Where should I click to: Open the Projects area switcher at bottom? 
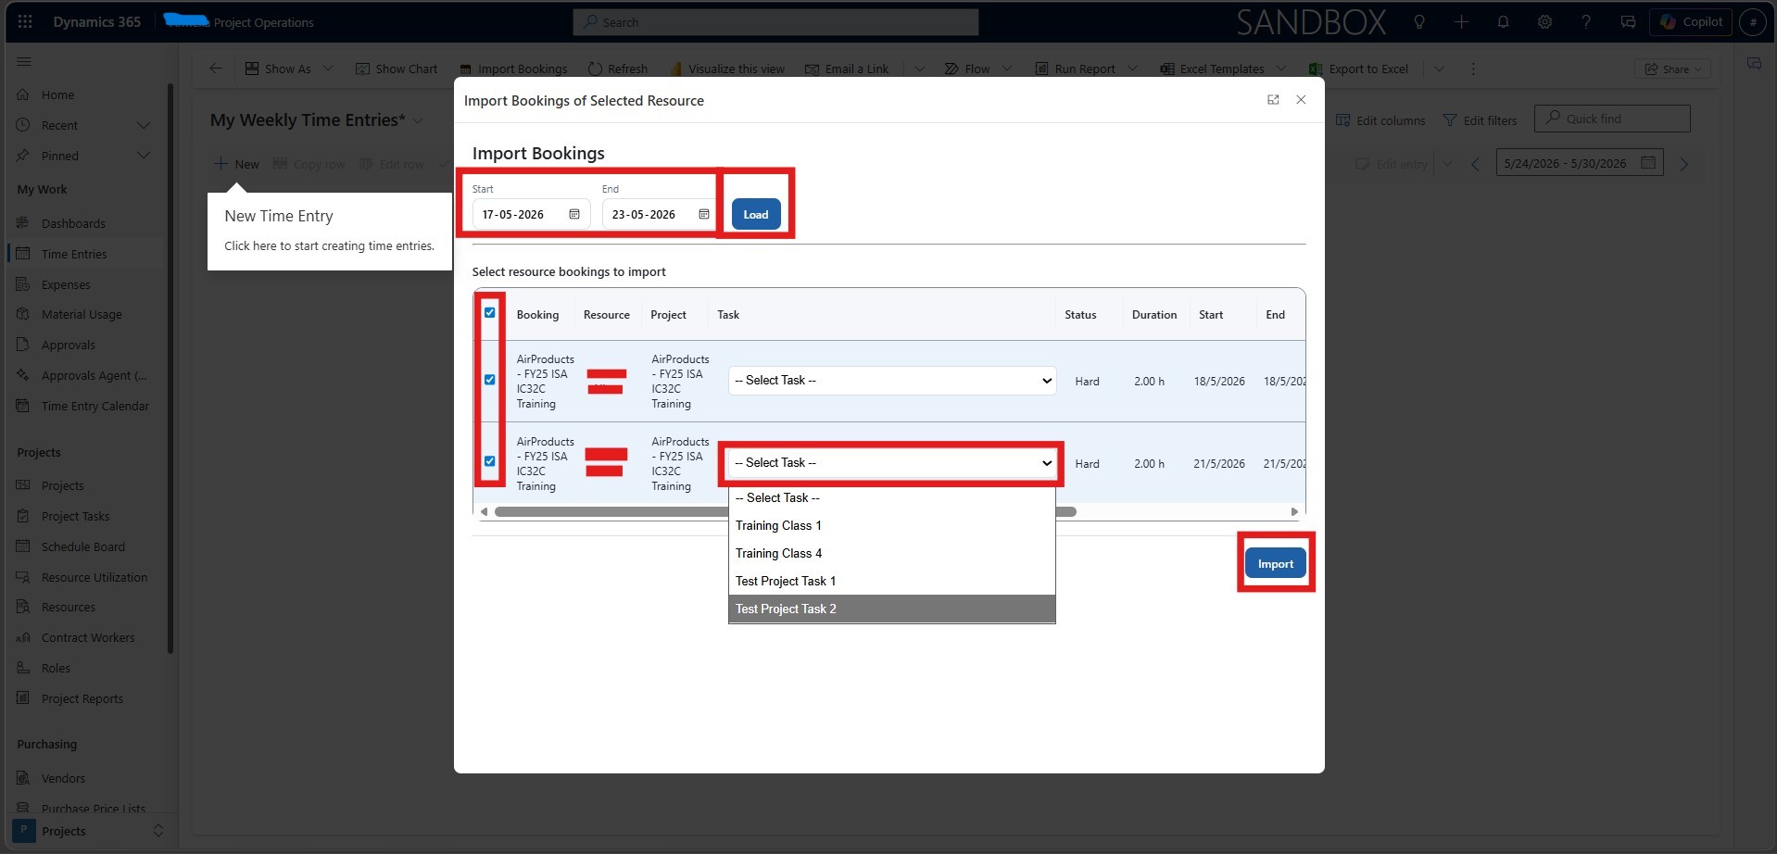90,831
